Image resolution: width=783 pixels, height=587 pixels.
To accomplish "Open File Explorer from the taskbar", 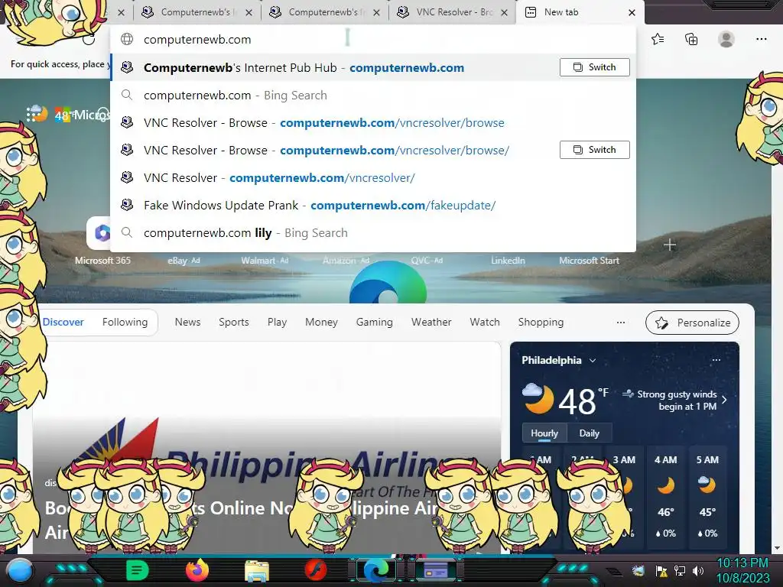I will click(257, 570).
